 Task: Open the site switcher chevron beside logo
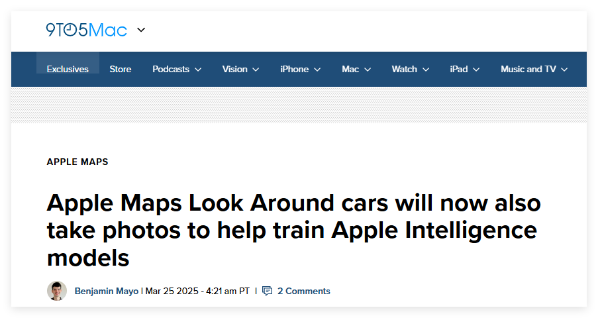[141, 30]
